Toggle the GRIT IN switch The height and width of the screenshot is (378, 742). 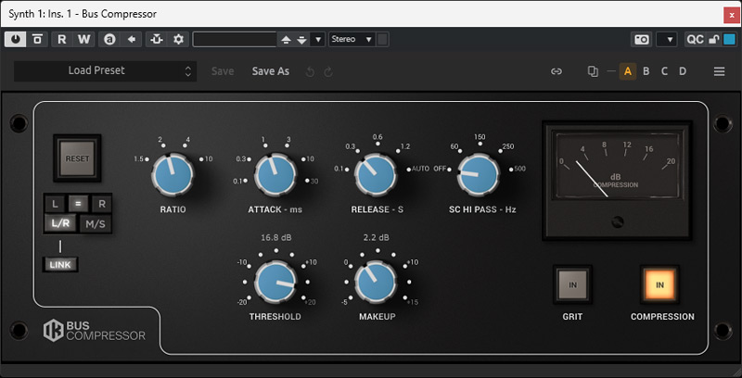(x=572, y=284)
